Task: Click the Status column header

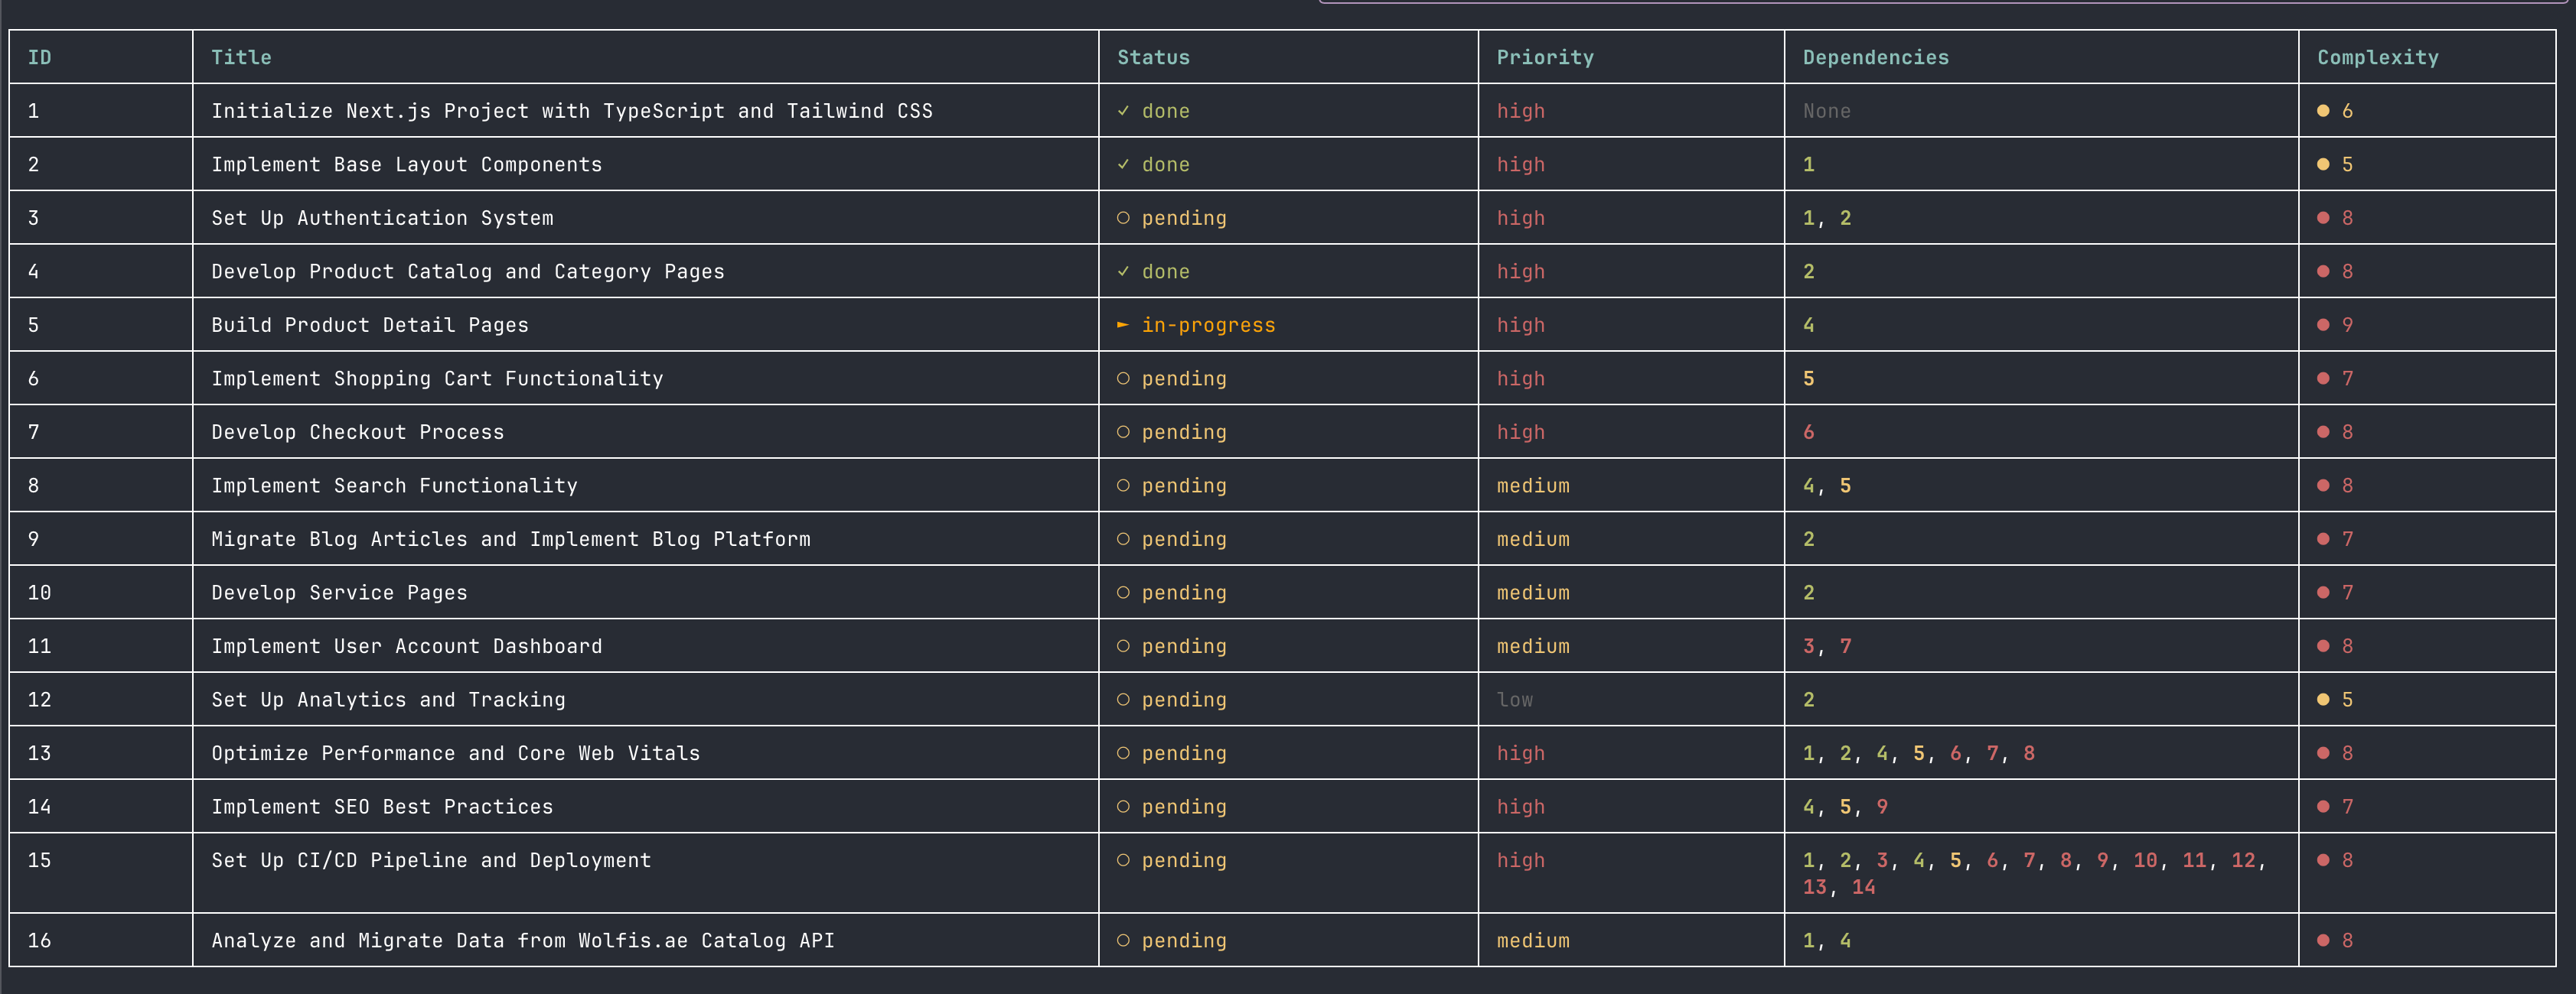Action: pyautogui.click(x=1153, y=58)
